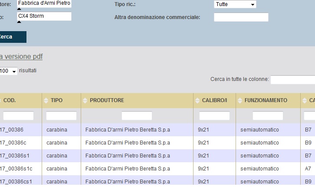315x196 pixels.
Task: Click the TIPO column header label
Action: (57, 100)
